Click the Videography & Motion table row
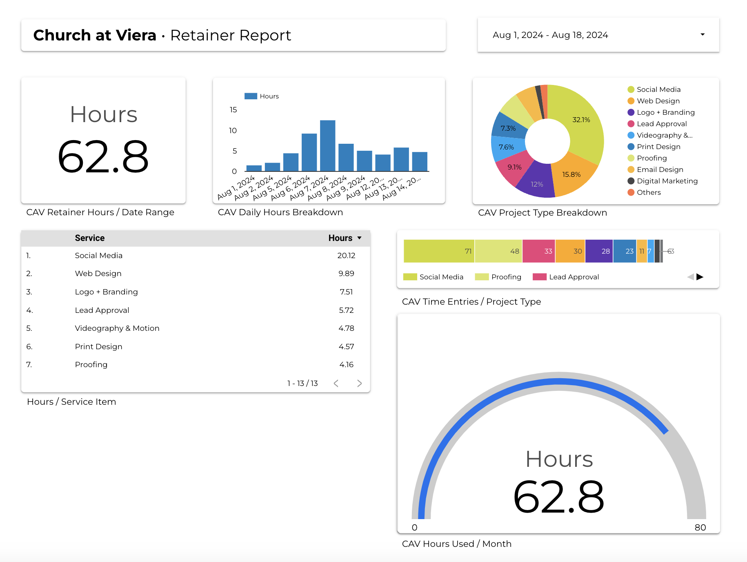The height and width of the screenshot is (562, 747). click(x=196, y=328)
